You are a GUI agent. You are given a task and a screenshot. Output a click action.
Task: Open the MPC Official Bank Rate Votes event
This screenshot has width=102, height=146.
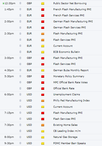70,82
